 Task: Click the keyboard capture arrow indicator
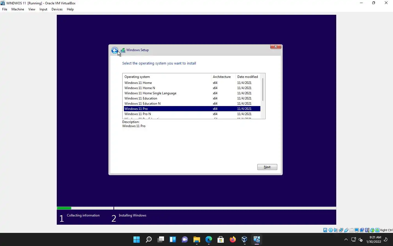click(377, 230)
